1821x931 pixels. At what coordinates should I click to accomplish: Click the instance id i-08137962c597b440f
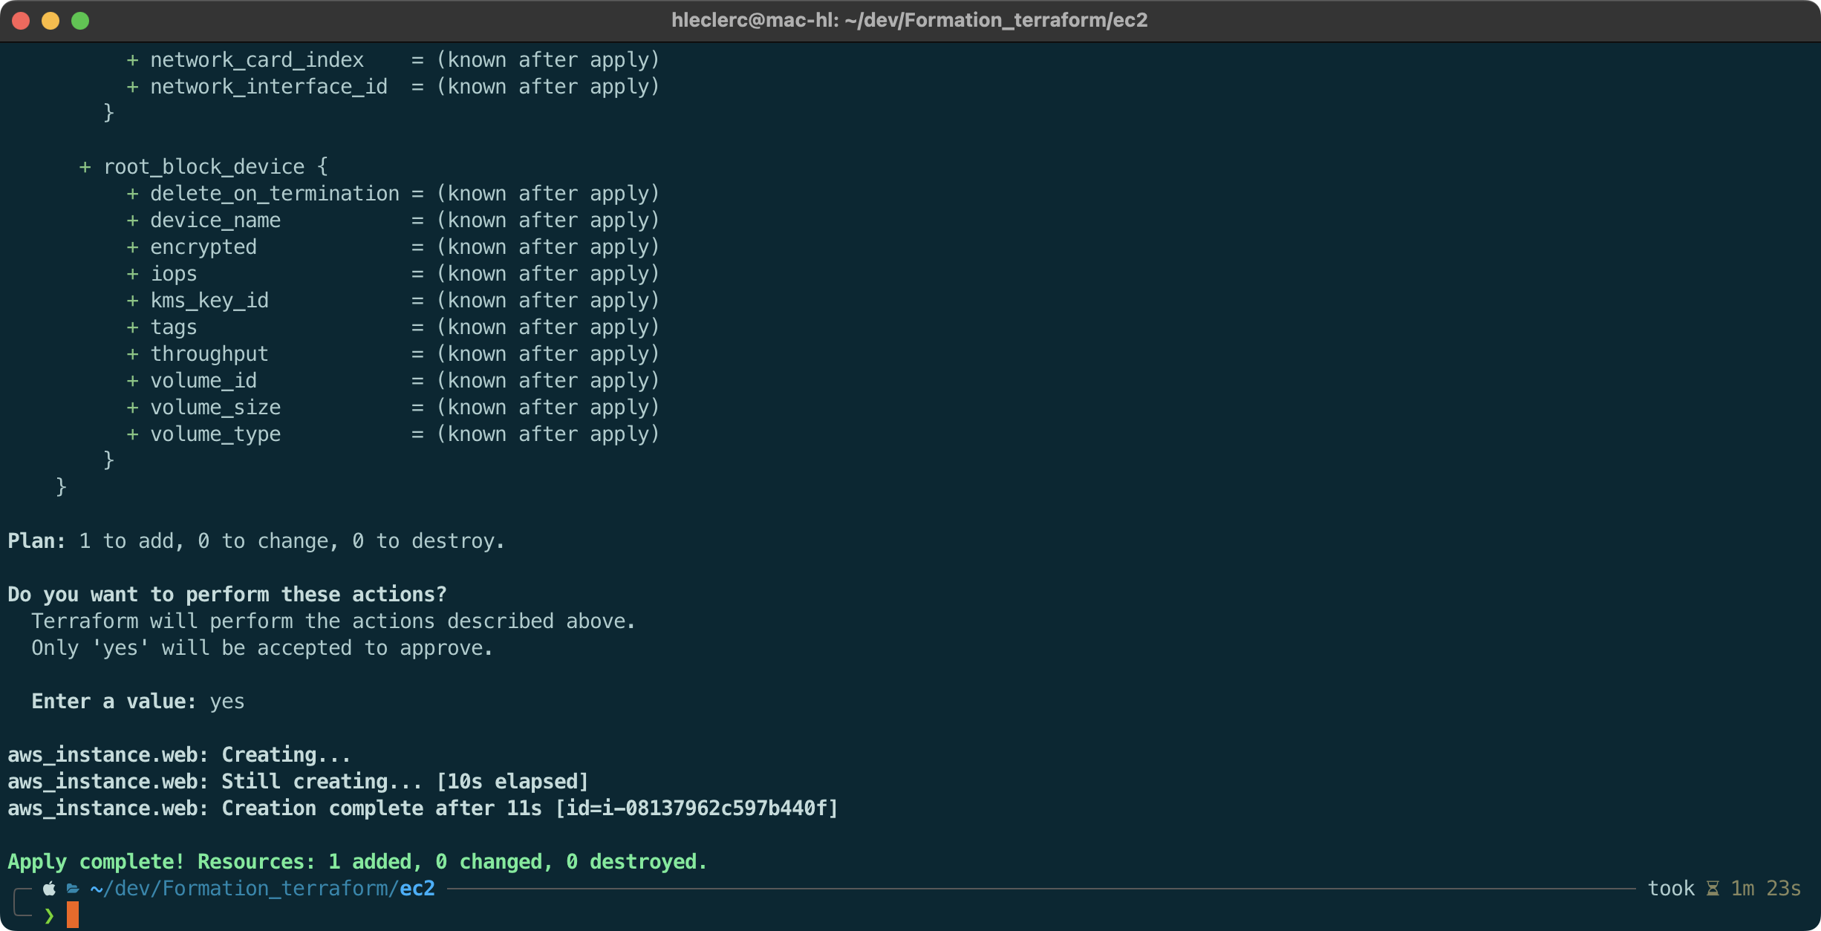click(x=714, y=808)
